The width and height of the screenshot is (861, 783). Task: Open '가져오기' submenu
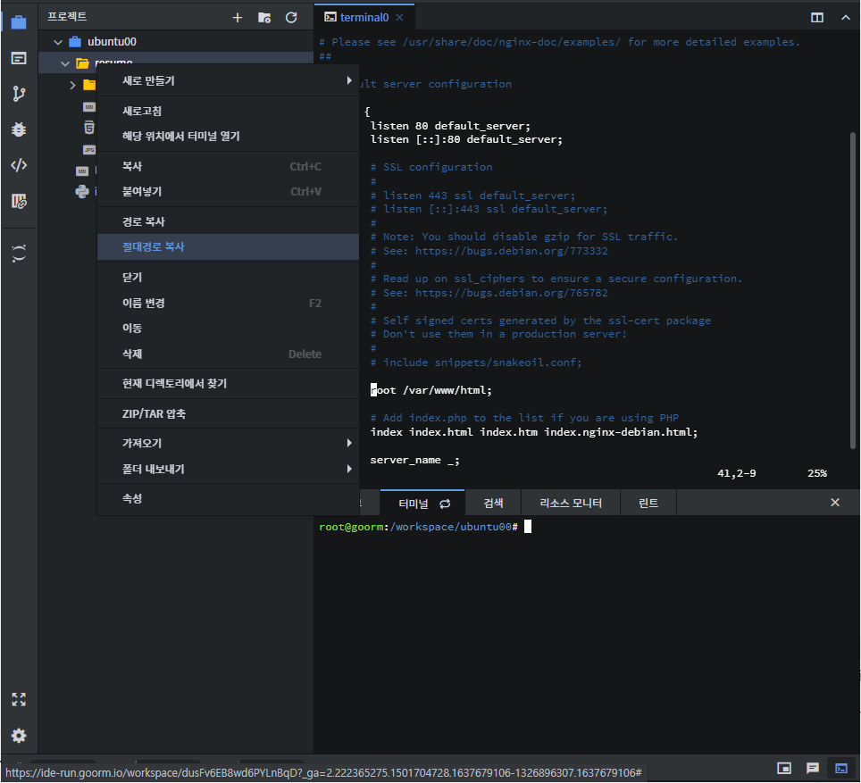click(x=228, y=443)
